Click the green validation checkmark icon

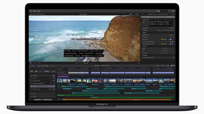click(x=174, y=57)
